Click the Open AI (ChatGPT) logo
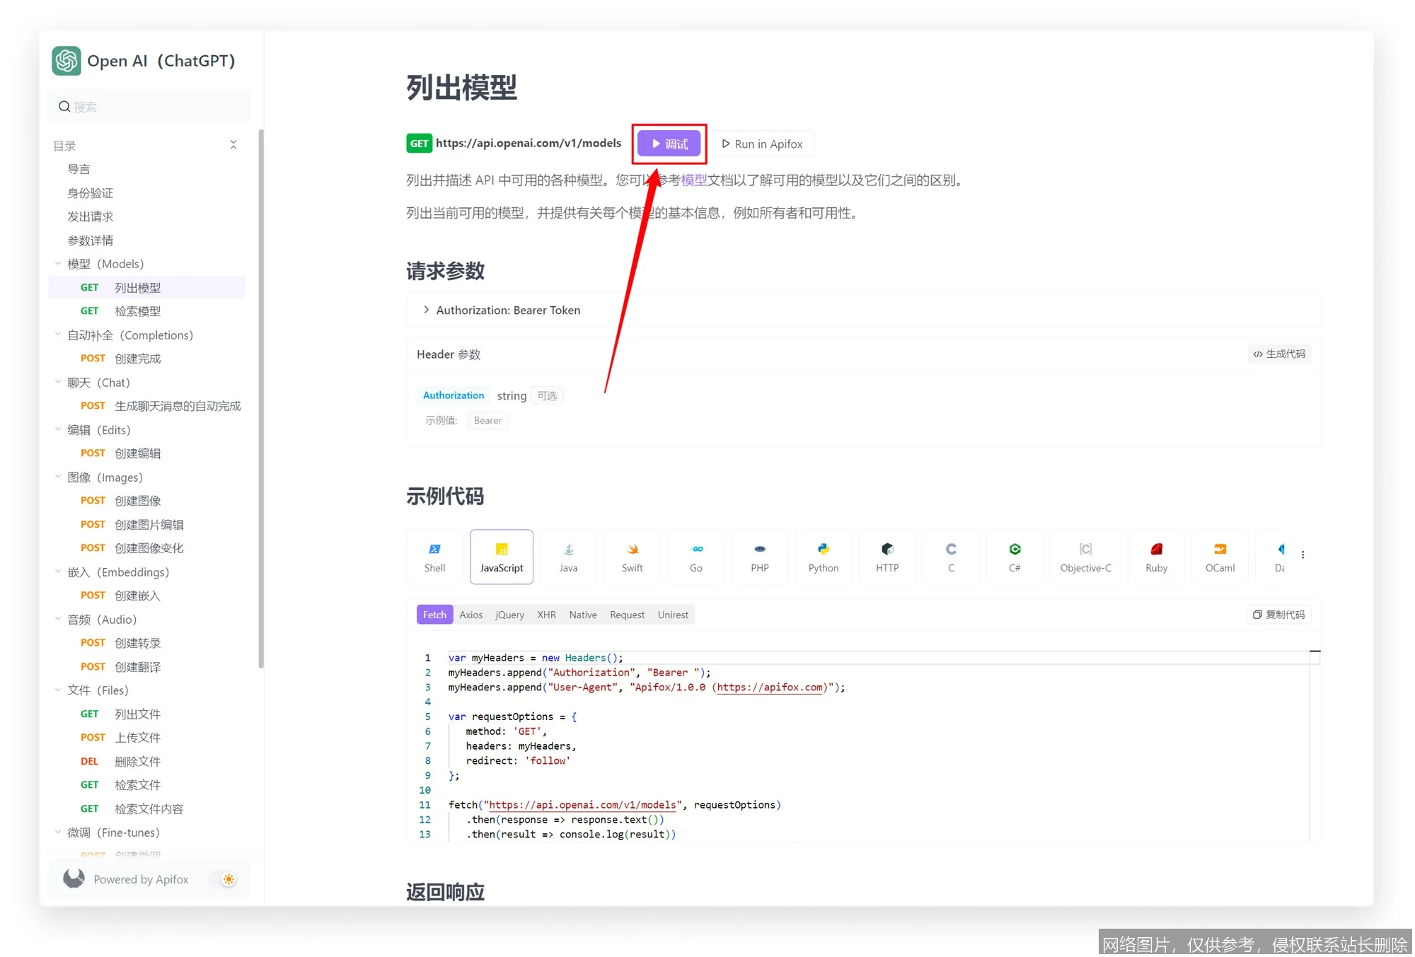This screenshot has width=1415, height=957. pos(66,61)
